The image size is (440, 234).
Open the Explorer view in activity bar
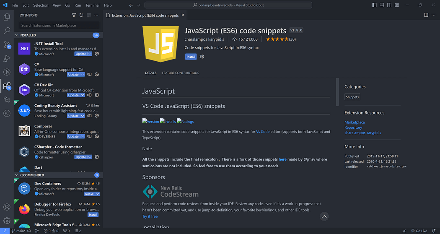point(7,17)
